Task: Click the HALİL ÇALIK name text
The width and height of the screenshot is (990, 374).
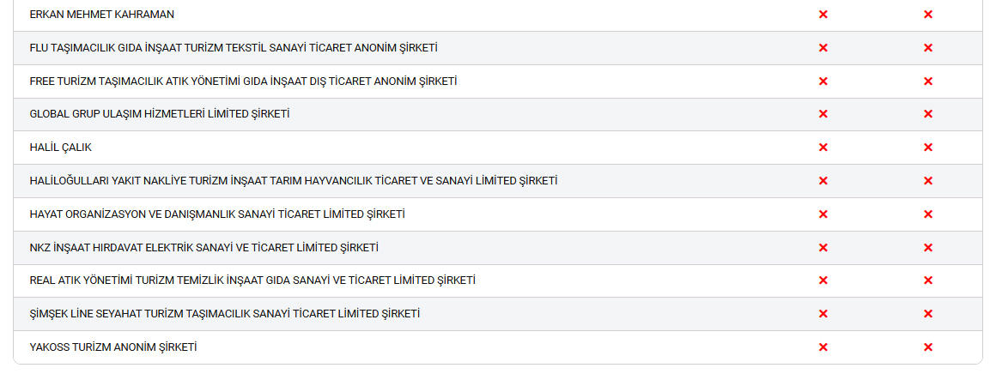Action: click(60, 148)
